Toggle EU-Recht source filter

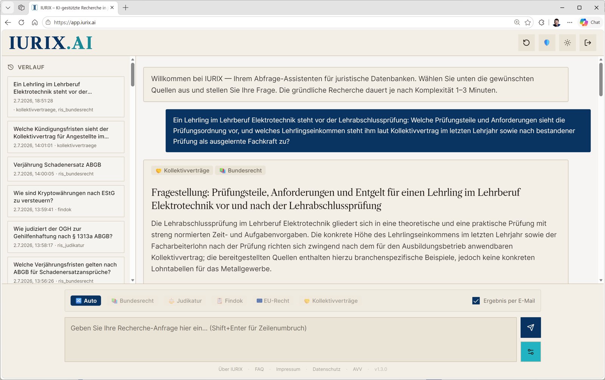pos(273,301)
